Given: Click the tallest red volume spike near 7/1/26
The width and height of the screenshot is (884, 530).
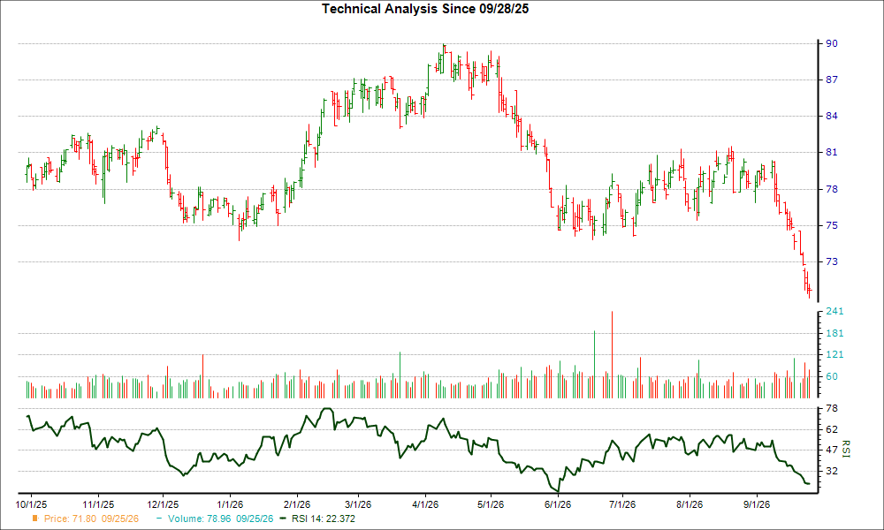Looking at the screenshot, I should (x=612, y=355).
